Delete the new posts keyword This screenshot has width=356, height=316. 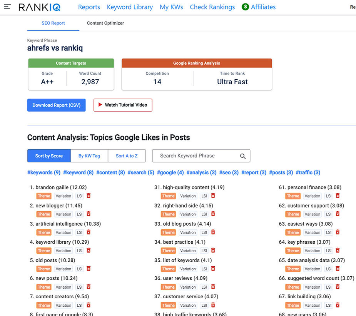tap(89, 287)
